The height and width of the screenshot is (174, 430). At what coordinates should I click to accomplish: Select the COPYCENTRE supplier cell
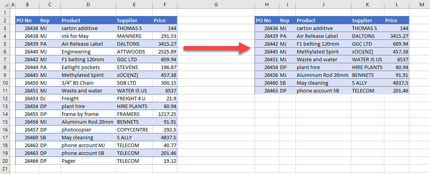(x=134, y=130)
